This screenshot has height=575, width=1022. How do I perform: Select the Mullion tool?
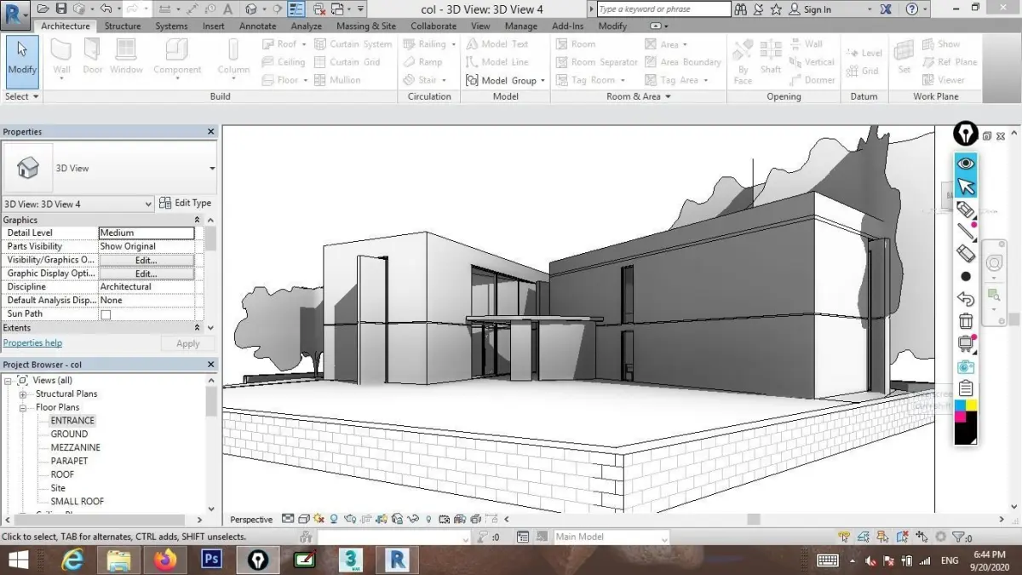(337, 80)
